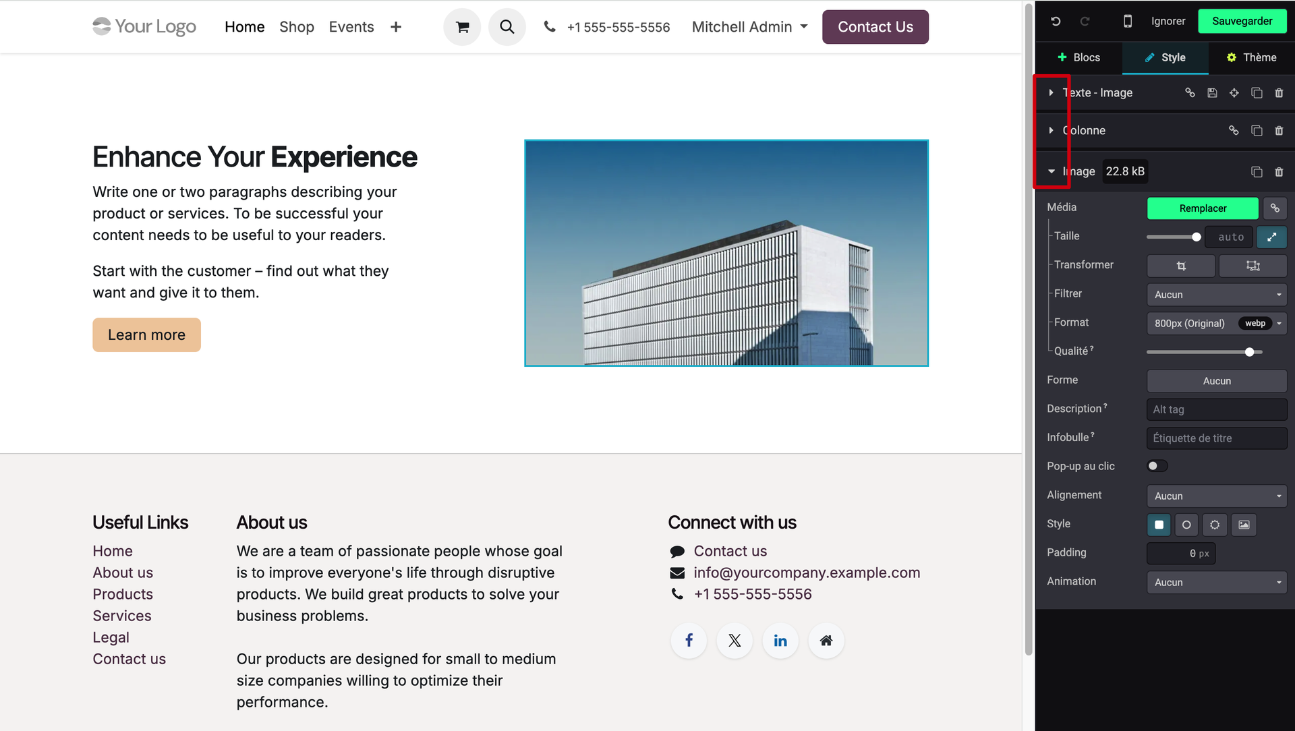Duplicate the Image element
Viewport: 1295px width, 731px height.
tap(1257, 172)
